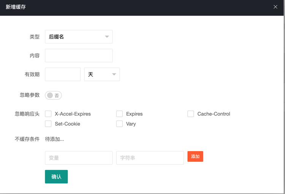This screenshot has width=285, height=194.
Task: Click the green 确认 button
Action: [x=56, y=177]
